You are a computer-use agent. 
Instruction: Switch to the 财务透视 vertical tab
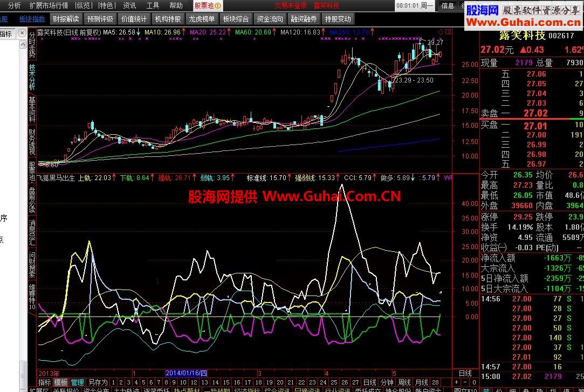tap(32, 142)
